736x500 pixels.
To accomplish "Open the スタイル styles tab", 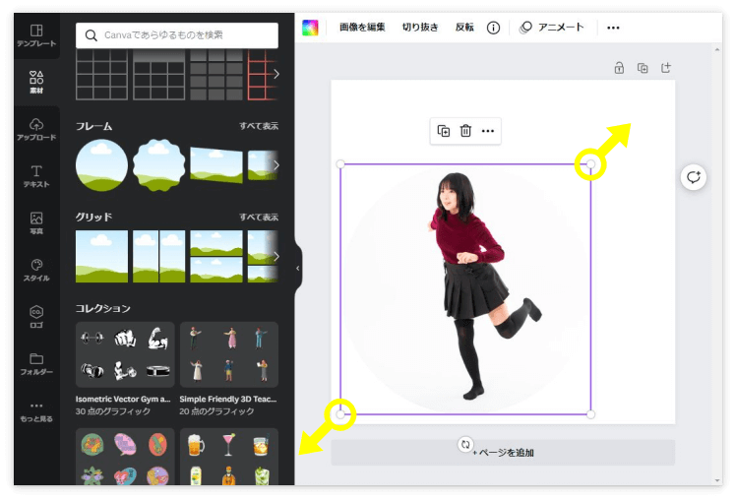I will (36, 271).
